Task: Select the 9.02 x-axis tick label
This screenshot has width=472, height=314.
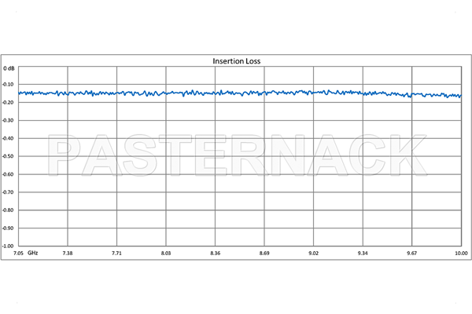Action: (313, 254)
